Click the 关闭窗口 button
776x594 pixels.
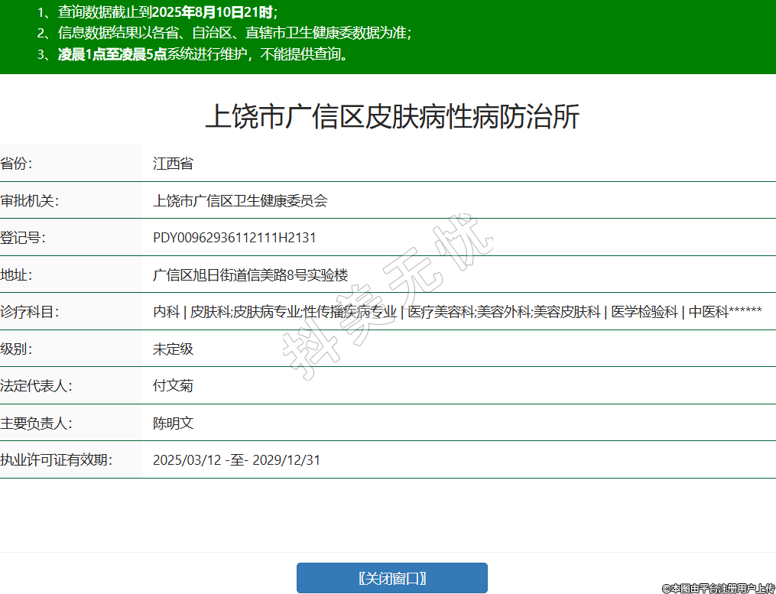click(x=391, y=578)
